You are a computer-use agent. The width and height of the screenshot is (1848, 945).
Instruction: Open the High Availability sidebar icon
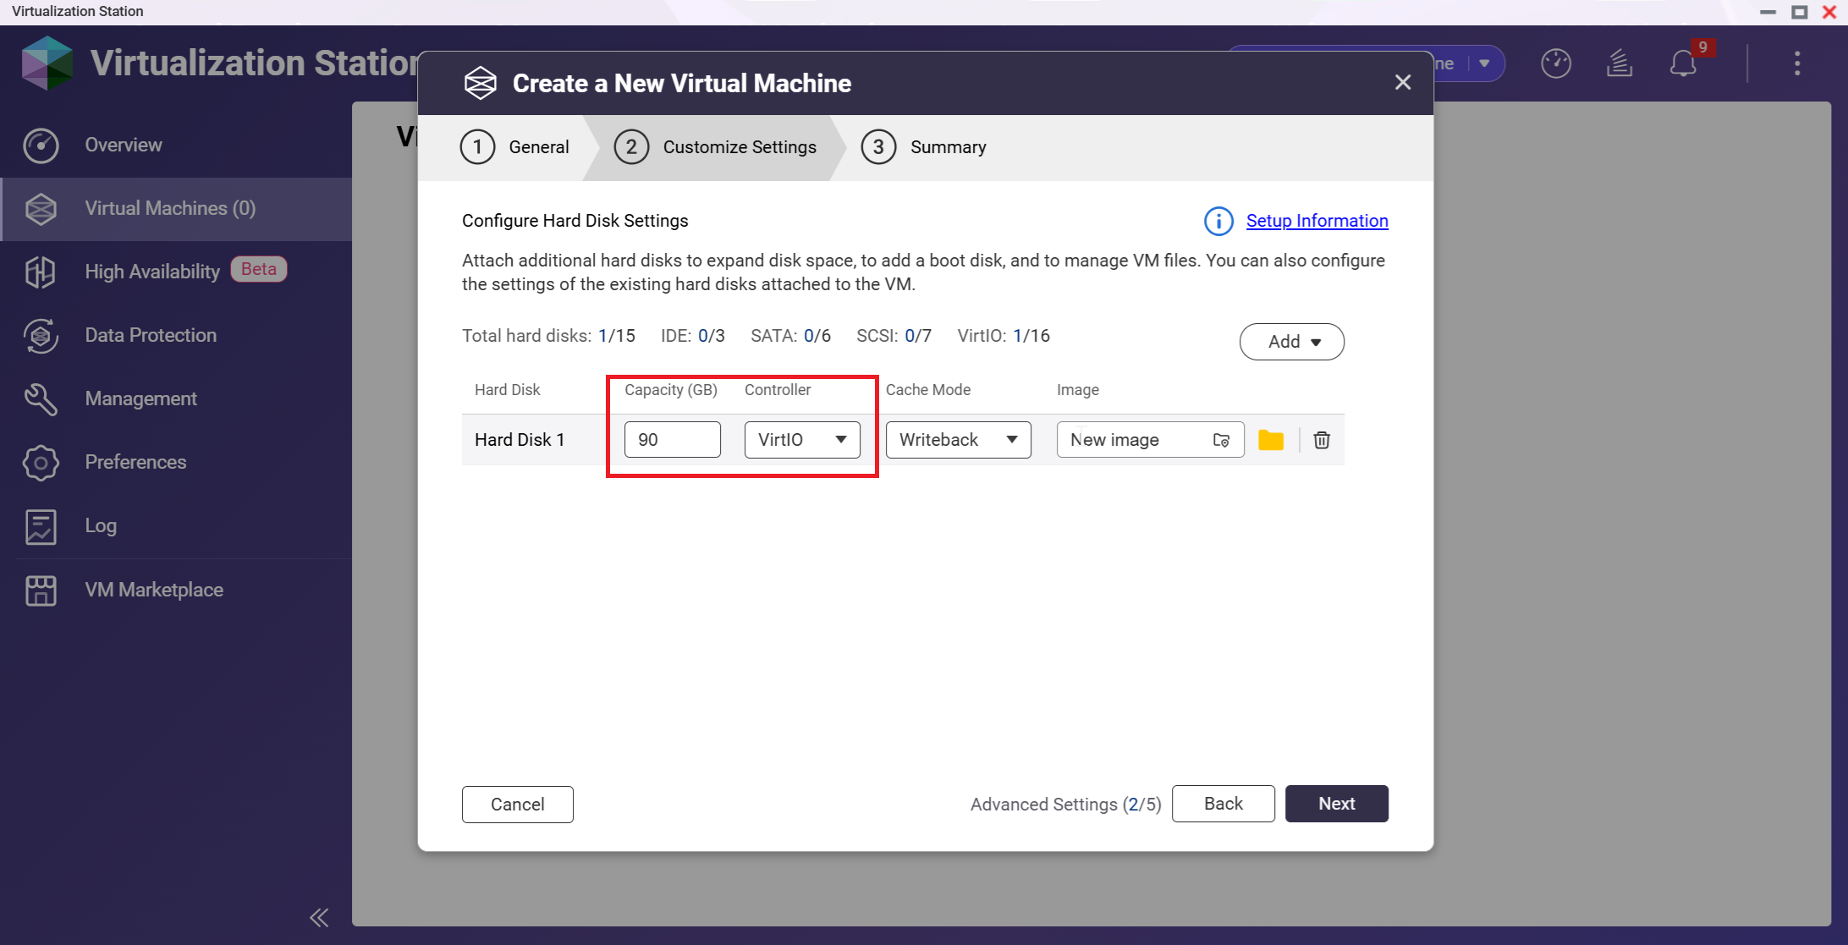click(x=41, y=272)
